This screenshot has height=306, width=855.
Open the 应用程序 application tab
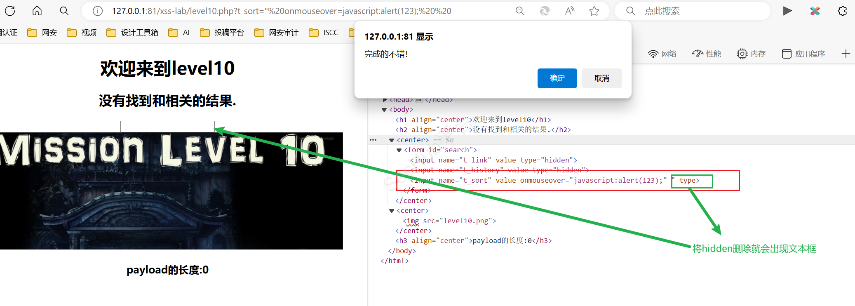pyautogui.click(x=803, y=54)
